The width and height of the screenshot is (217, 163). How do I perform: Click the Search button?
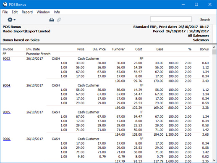click(205, 20)
